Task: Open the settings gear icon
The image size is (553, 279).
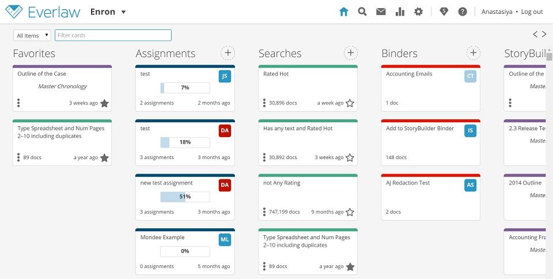Action: click(418, 12)
